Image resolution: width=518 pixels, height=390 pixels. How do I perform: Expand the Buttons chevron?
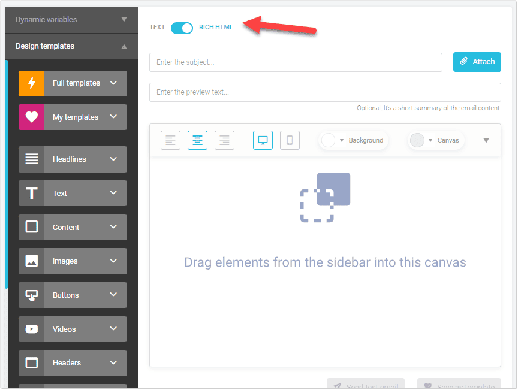coord(113,294)
